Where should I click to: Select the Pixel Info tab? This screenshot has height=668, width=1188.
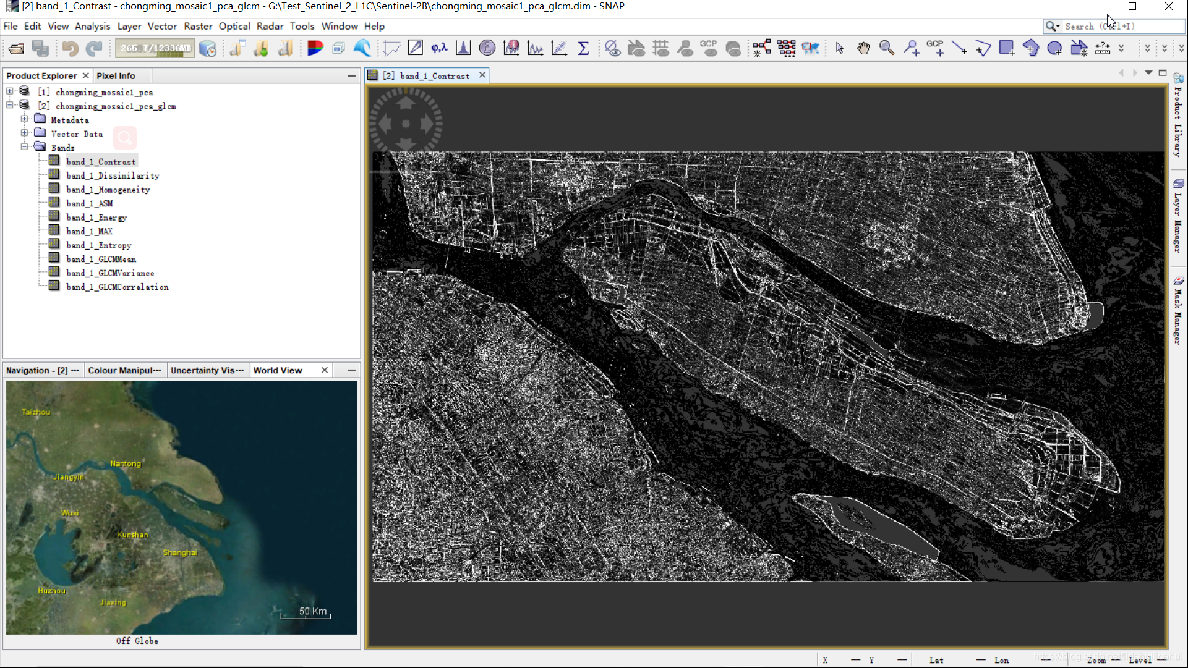tap(116, 75)
